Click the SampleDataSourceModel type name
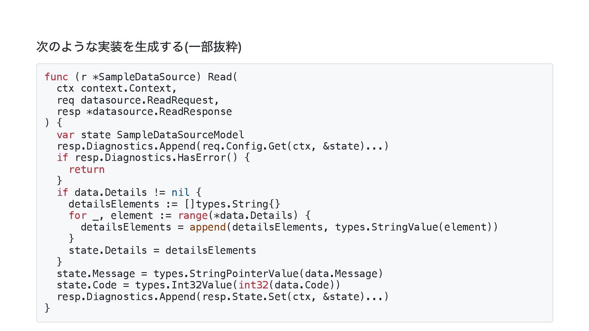589x331 pixels. (x=180, y=135)
